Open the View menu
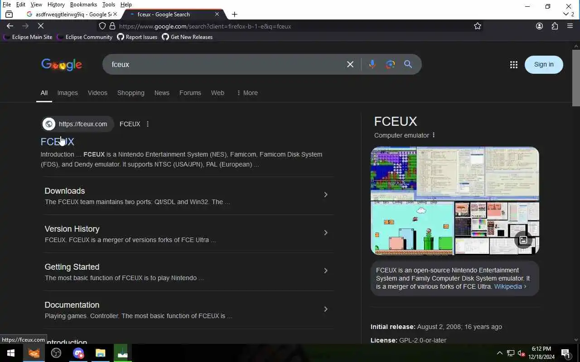This screenshot has height=362, width=580. point(36,5)
